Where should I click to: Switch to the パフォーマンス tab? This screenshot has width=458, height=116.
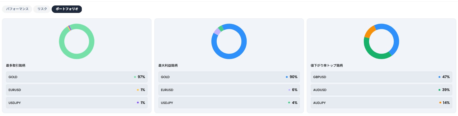(17, 9)
